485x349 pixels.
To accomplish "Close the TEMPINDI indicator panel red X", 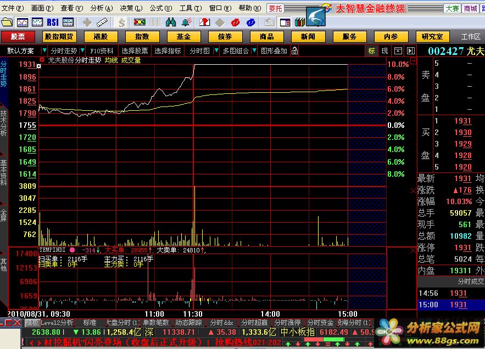I will coord(413,250).
